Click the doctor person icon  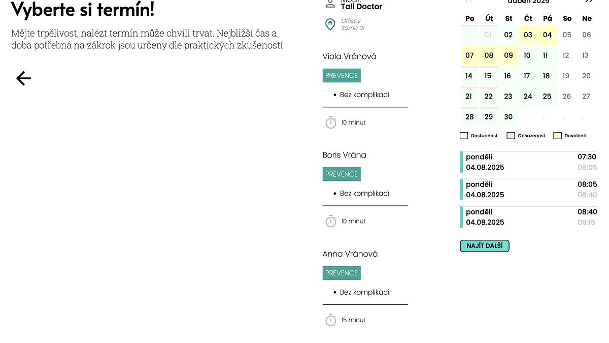(330, 4)
